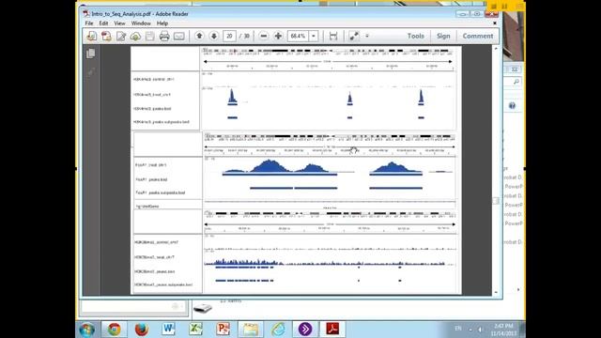Image resolution: width=601 pixels, height=338 pixels.
Task: Open the Edit menu
Action: point(103,23)
